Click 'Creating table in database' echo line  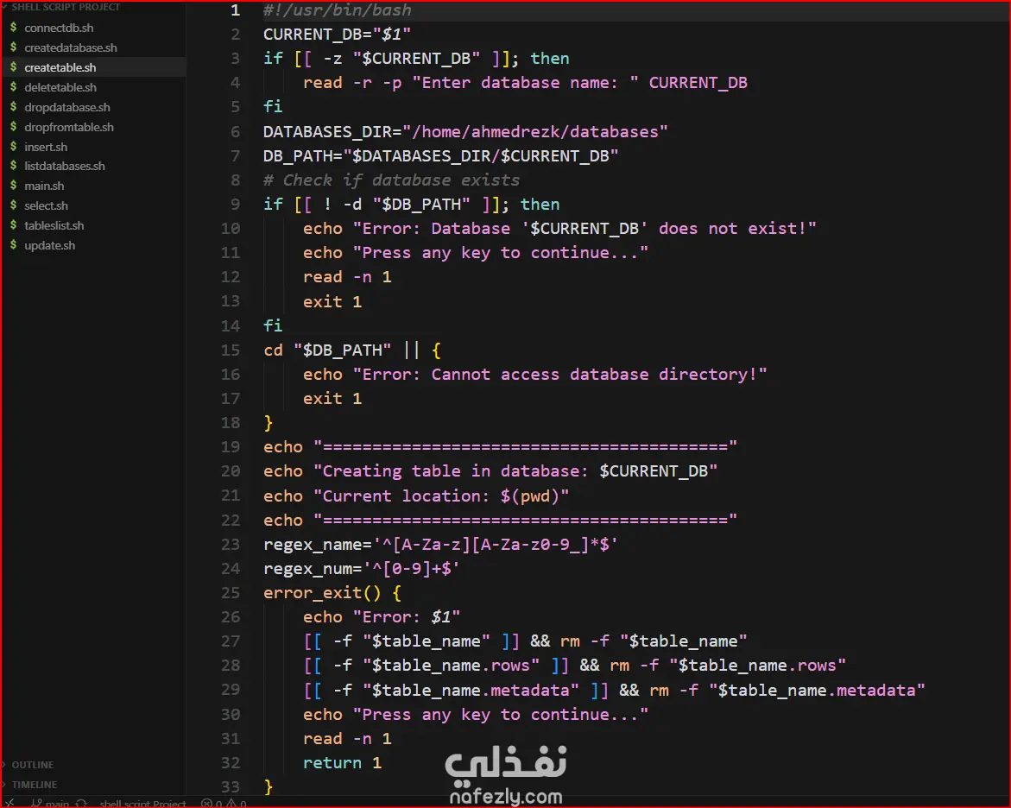[x=490, y=471]
